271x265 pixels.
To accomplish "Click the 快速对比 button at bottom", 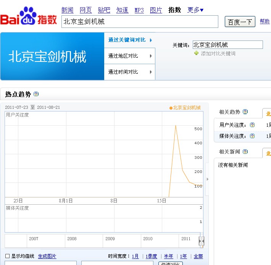I will click(171, 263).
